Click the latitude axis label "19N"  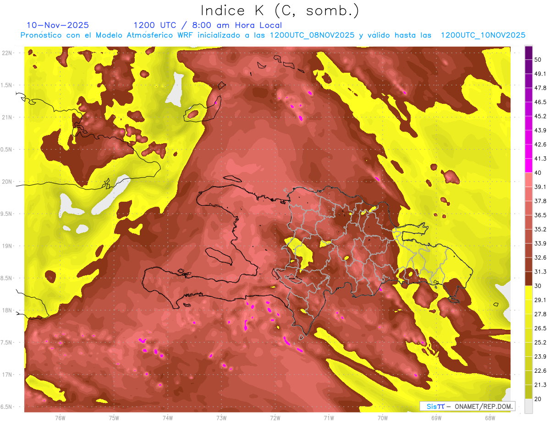tap(7, 246)
